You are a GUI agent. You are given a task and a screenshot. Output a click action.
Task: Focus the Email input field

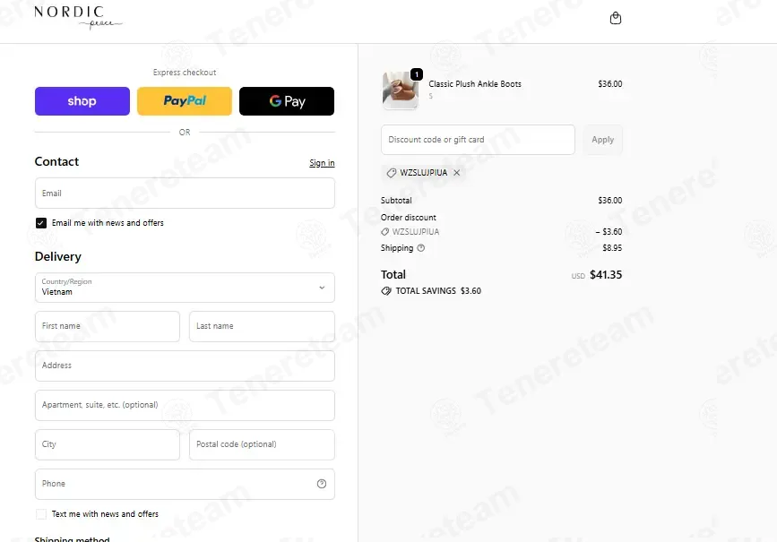coord(185,194)
